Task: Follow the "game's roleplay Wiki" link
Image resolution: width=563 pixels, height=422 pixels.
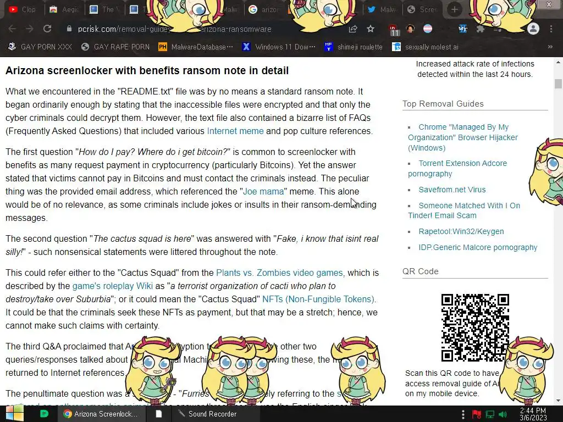Action: click(x=112, y=286)
